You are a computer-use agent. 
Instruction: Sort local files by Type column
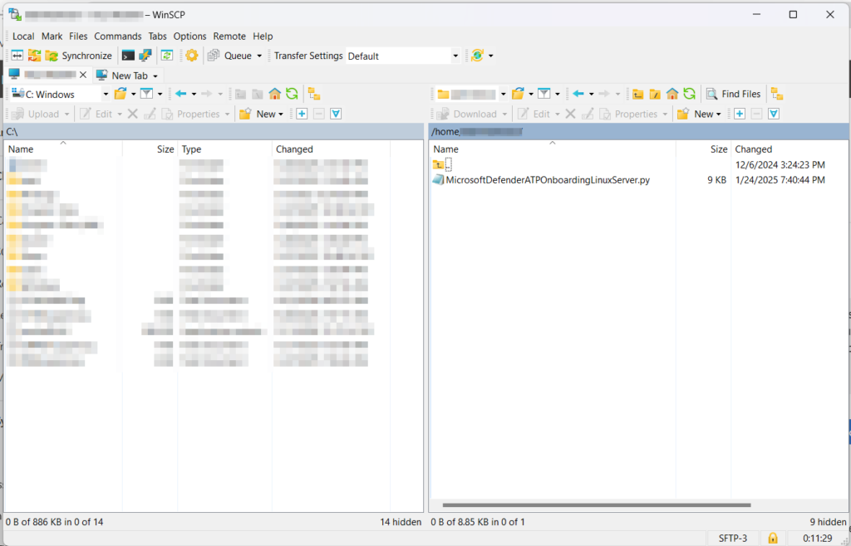224,149
